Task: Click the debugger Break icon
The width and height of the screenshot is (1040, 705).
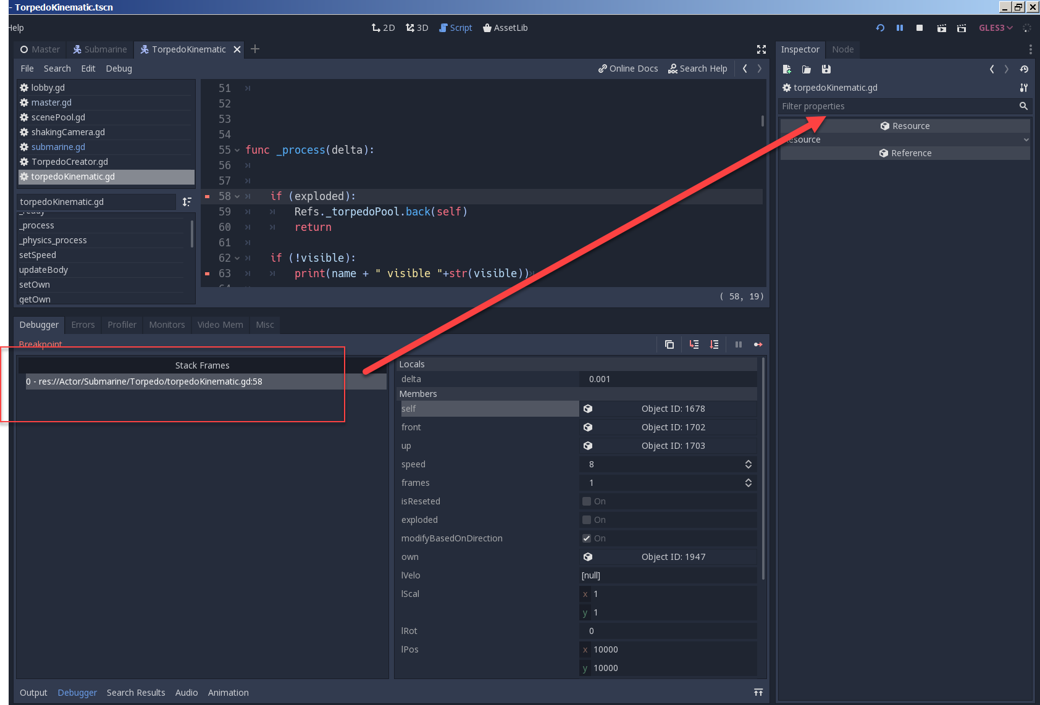Action: 739,344
